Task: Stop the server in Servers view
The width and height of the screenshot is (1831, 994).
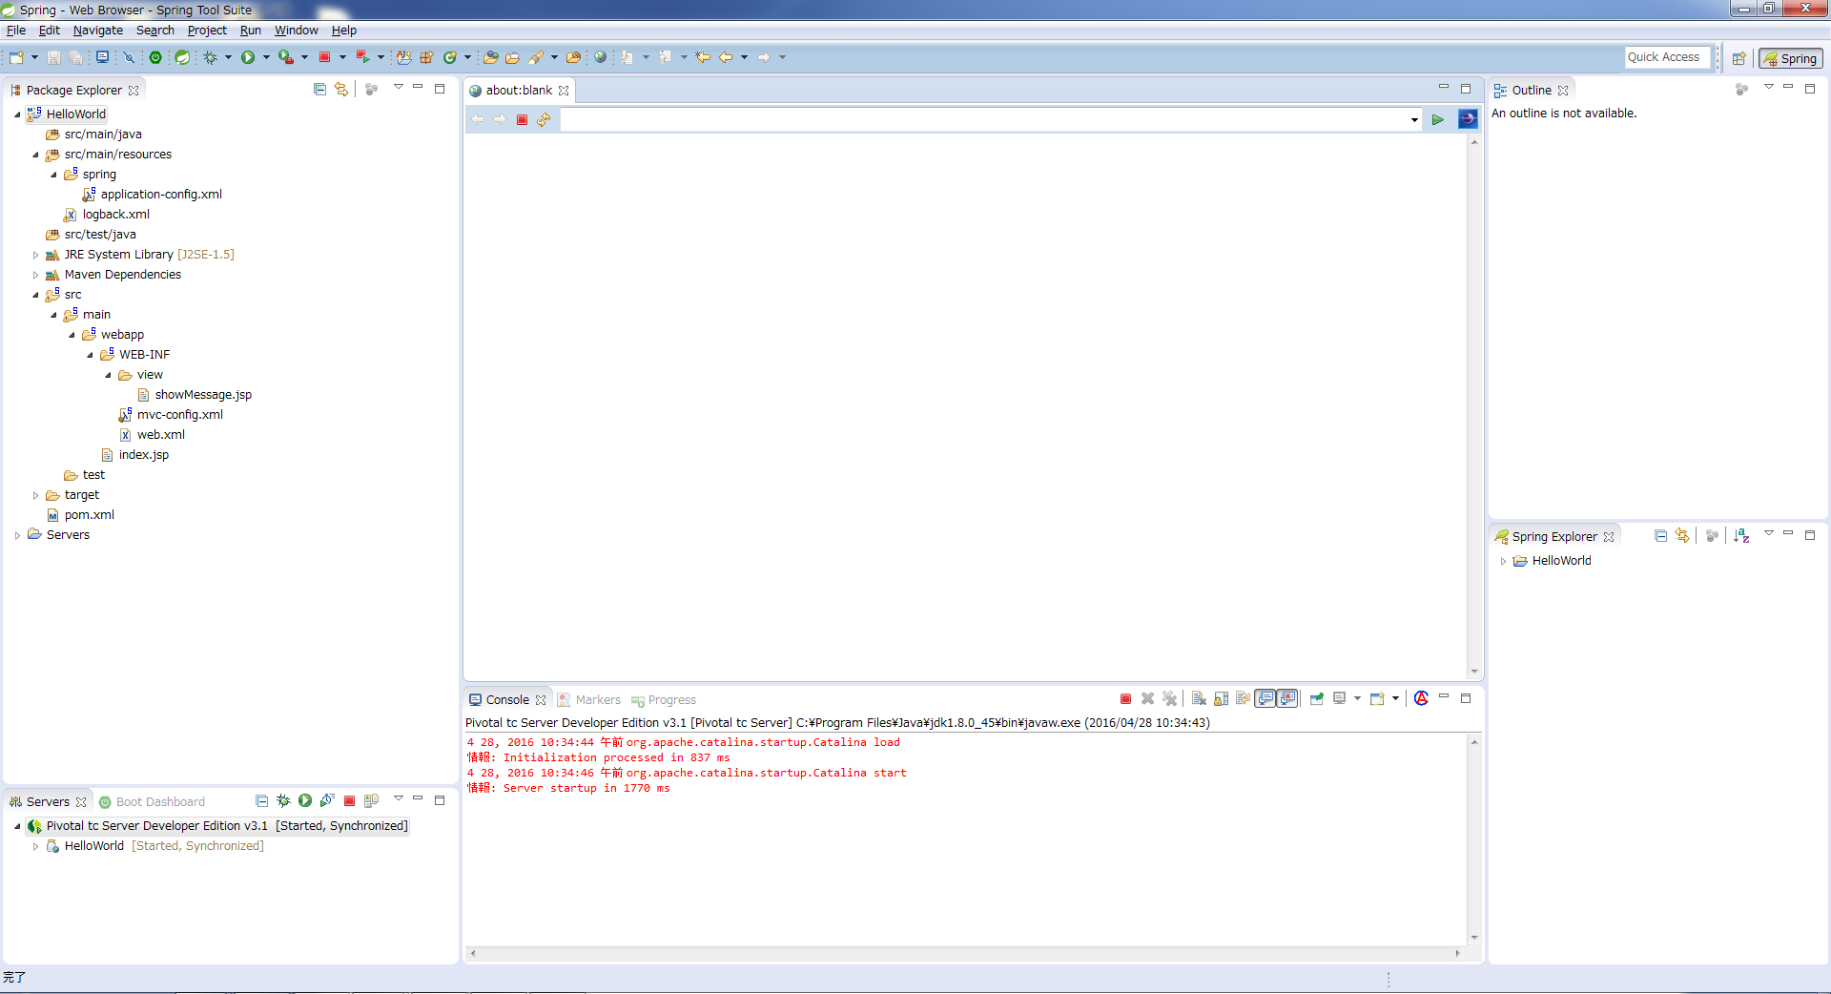Action: 349,801
